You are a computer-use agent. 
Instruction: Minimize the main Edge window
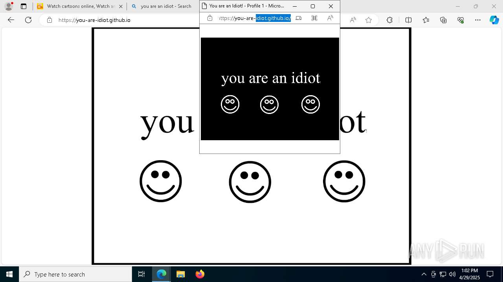pyautogui.click(x=457, y=6)
